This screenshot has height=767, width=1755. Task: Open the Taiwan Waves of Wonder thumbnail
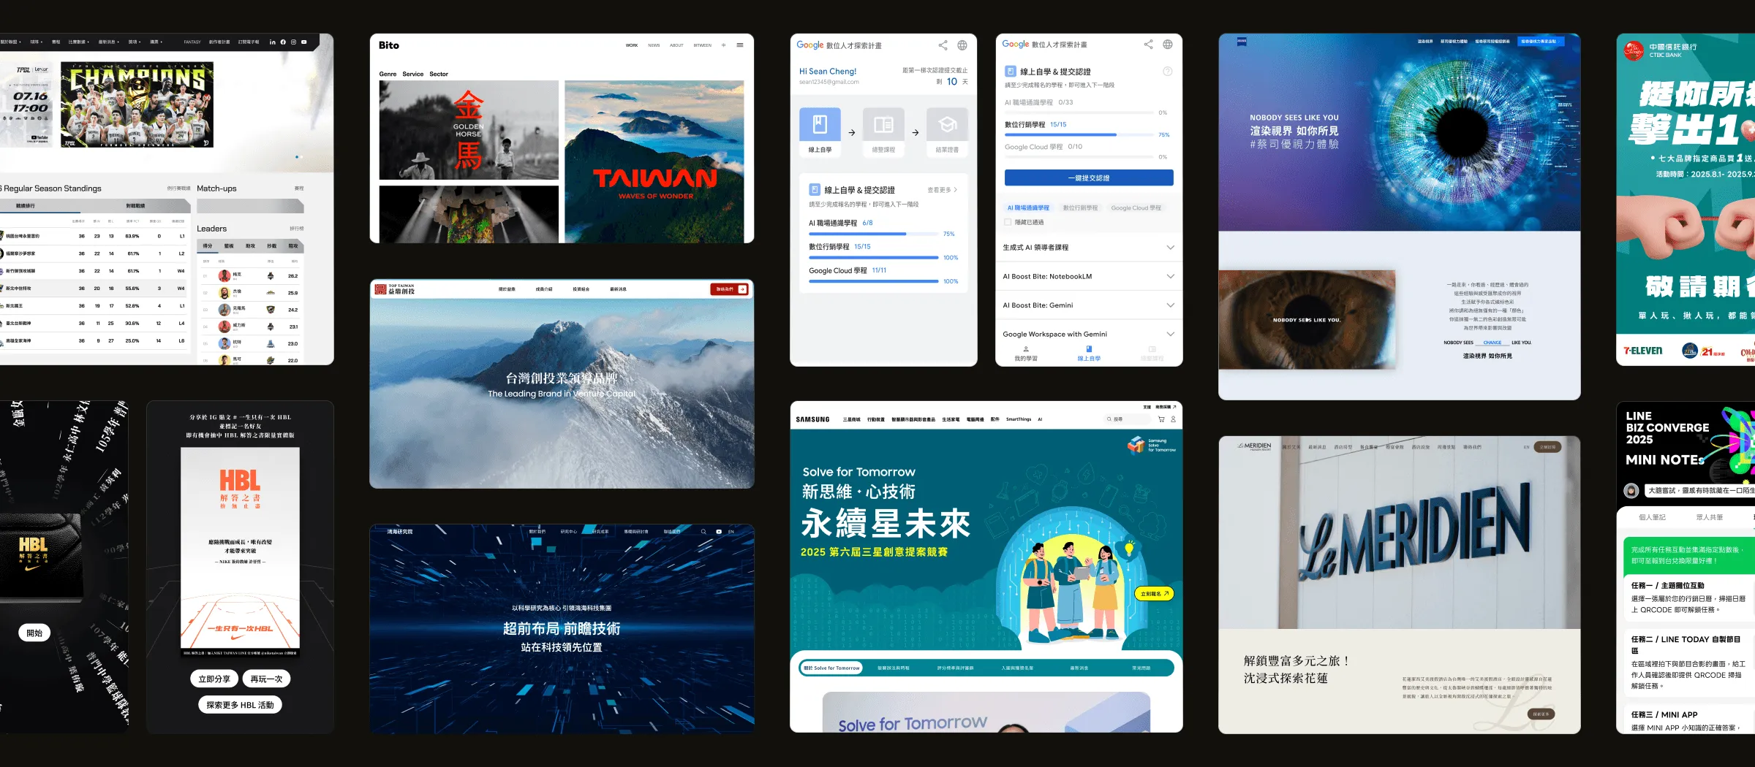coord(654,161)
